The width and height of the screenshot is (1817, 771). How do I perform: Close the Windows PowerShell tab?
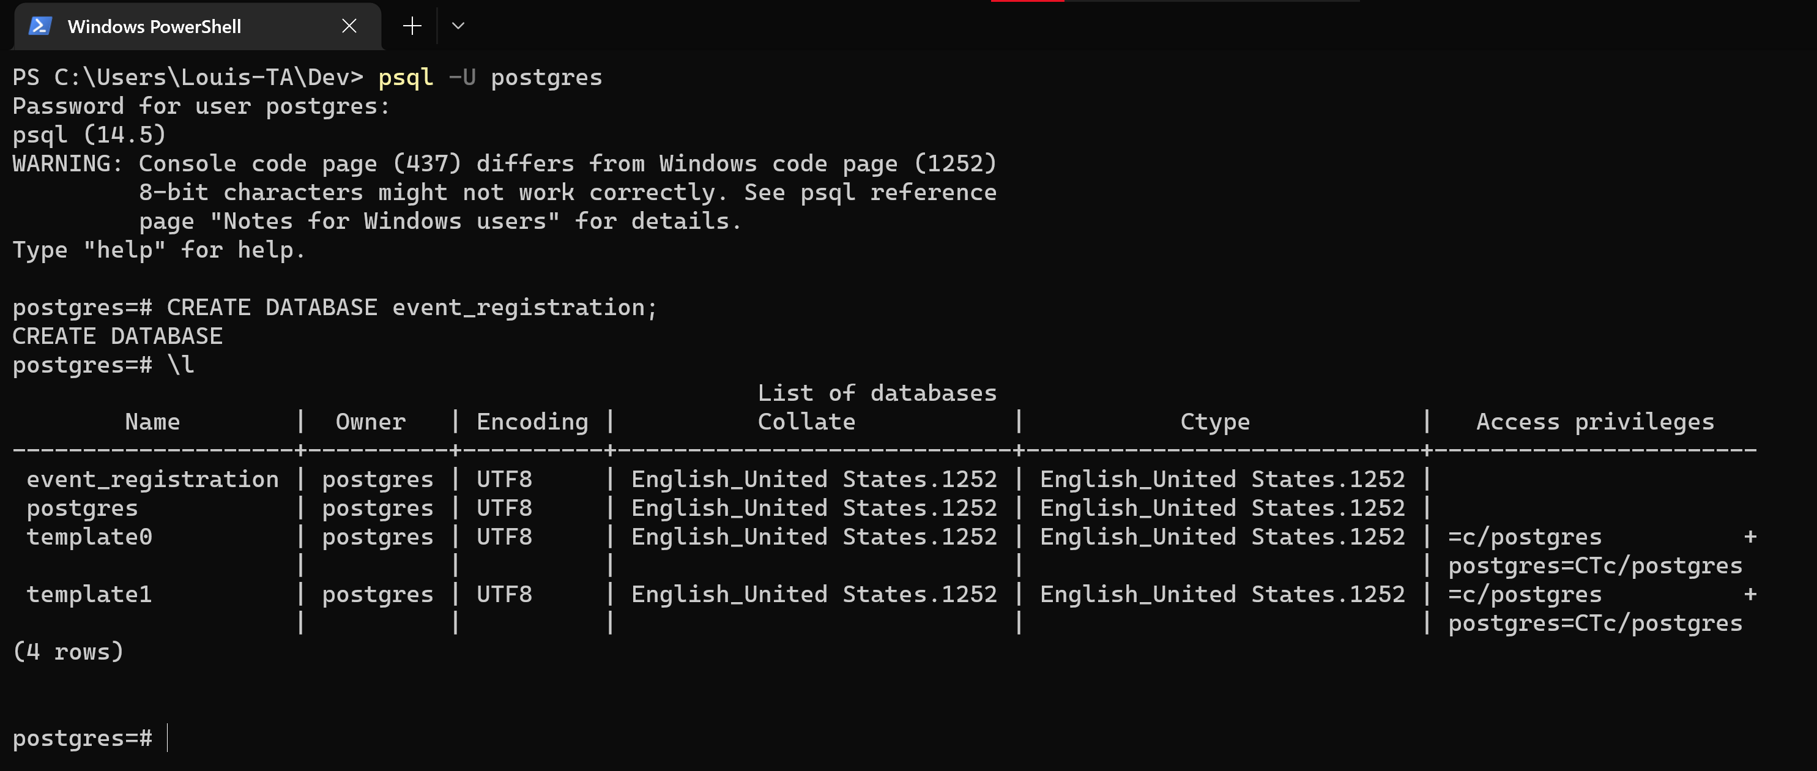point(349,26)
